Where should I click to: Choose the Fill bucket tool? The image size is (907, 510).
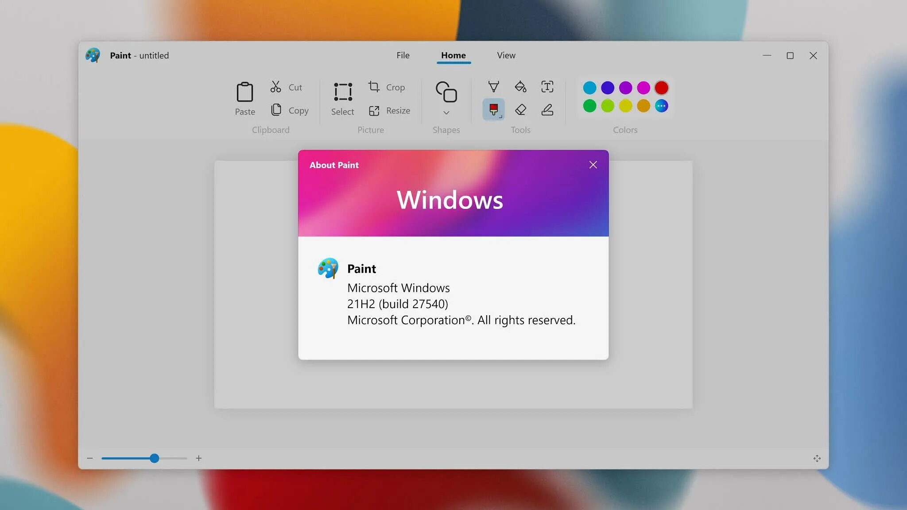pos(520,87)
